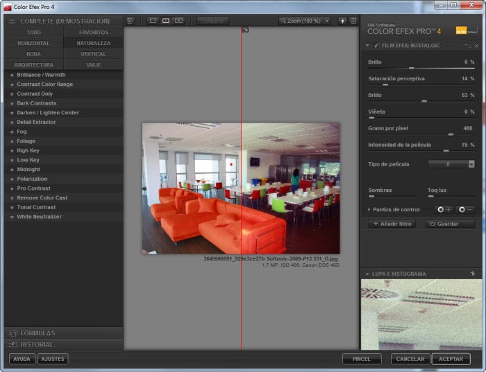Toggle favorite star for Tonal Contrast
This screenshot has width=486, height=372.
coord(12,208)
